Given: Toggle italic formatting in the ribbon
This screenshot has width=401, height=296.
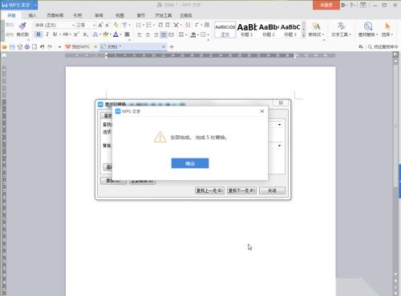Looking at the screenshot, I should click(x=47, y=34).
